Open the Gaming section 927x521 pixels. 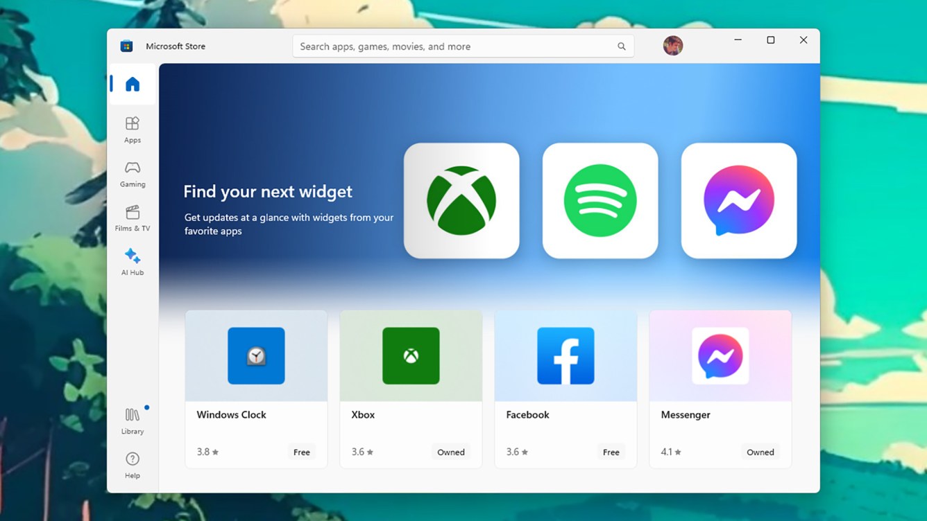click(x=131, y=173)
